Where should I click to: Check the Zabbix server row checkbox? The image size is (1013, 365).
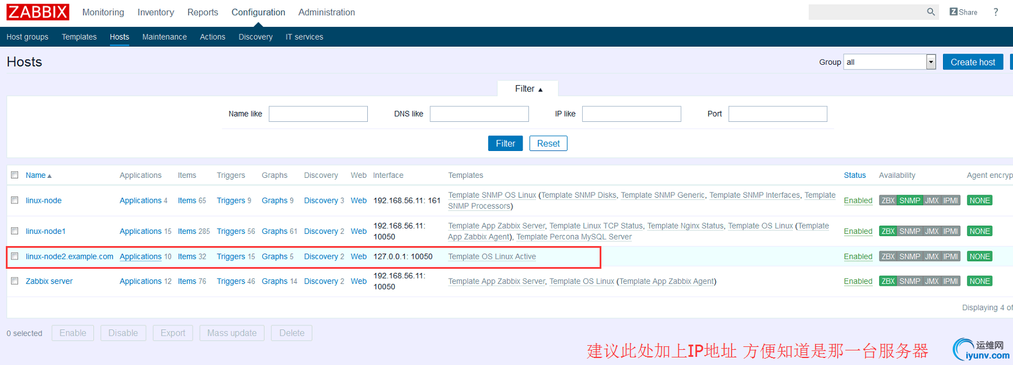(15, 280)
